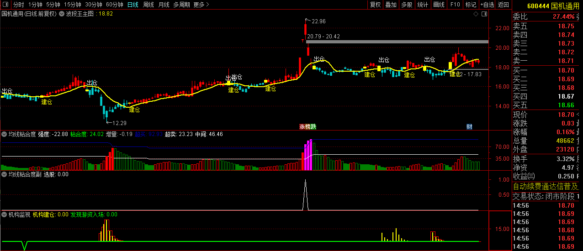
Task: Switch to the 分时 chart tab
Action: (18, 5)
